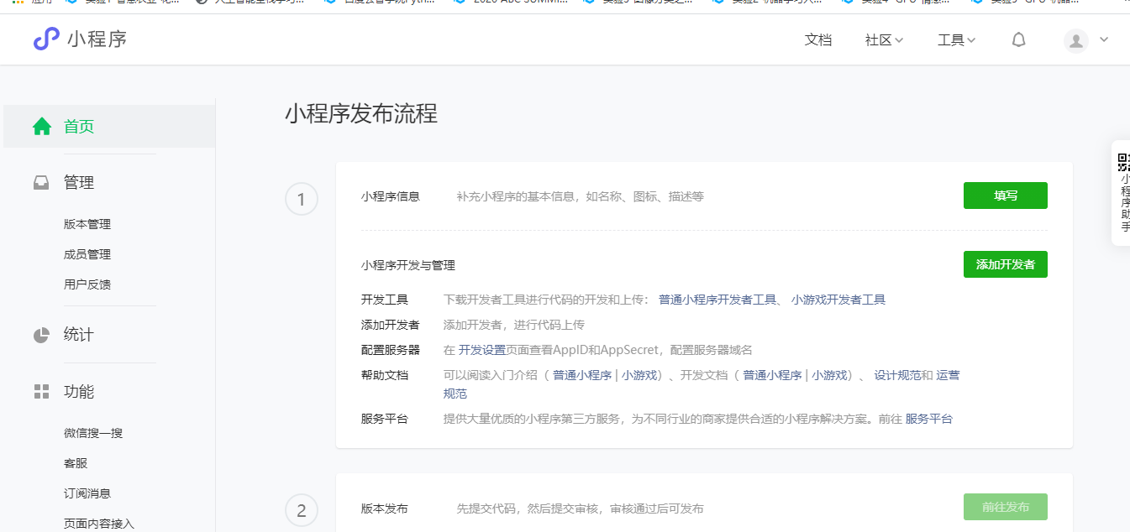Select 版本管理 in the sidebar

point(87,224)
